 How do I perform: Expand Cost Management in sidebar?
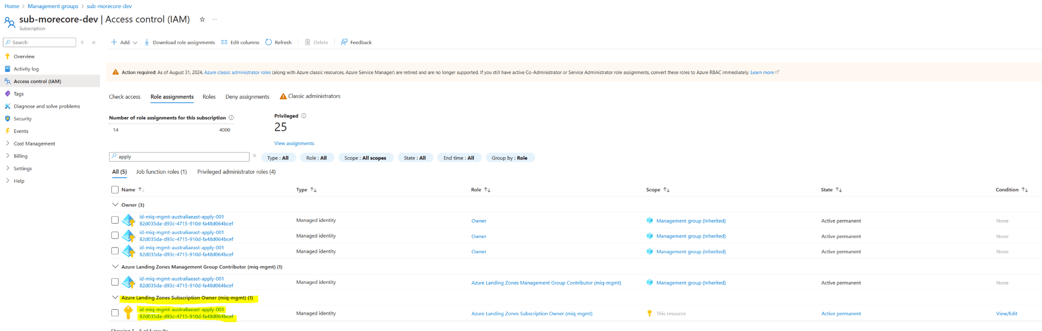click(x=7, y=143)
